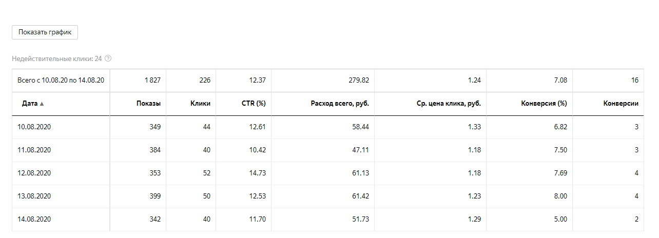Click the Недействительные клики: 24 label
The image size is (659, 238).
(x=57, y=58)
